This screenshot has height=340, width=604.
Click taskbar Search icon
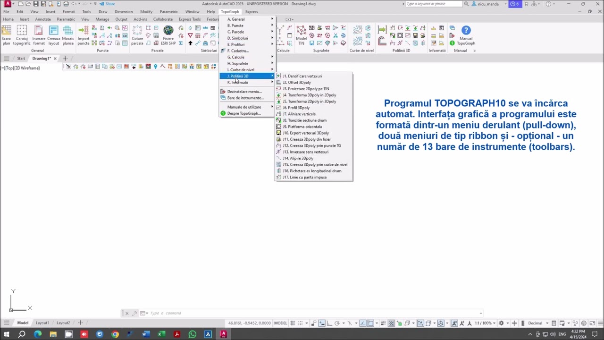[22, 334]
